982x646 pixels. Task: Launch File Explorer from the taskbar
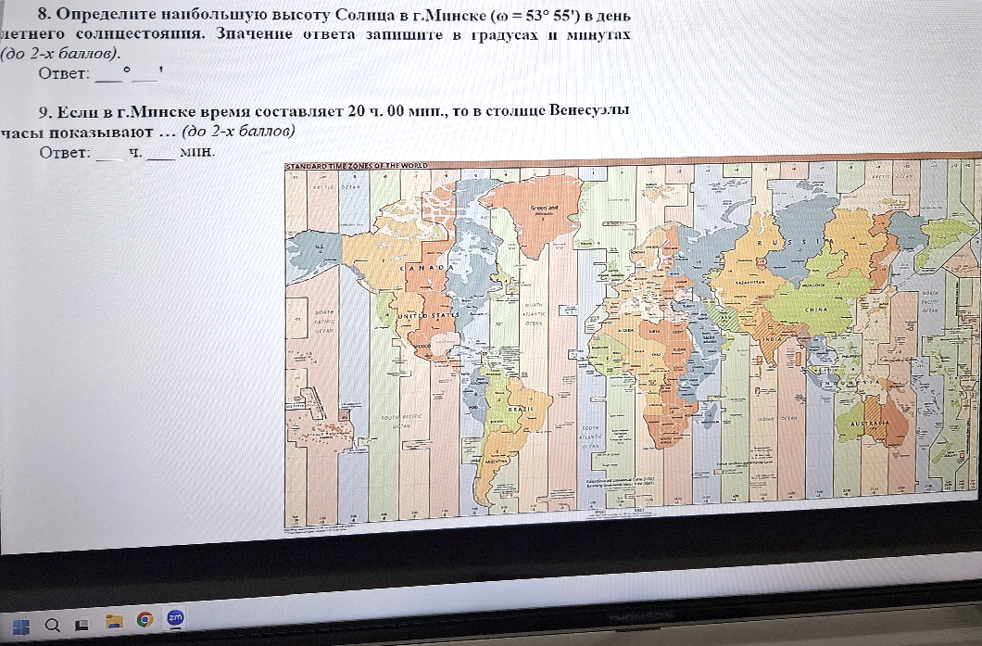pyautogui.click(x=113, y=621)
